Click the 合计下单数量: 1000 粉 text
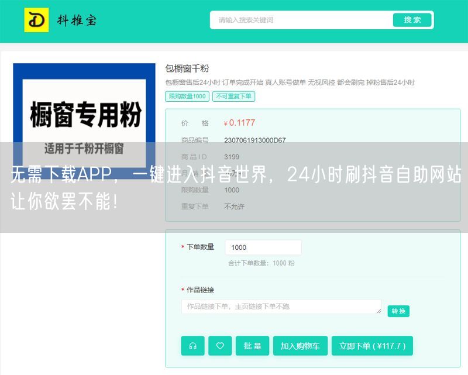468x375 pixels. coord(261,263)
